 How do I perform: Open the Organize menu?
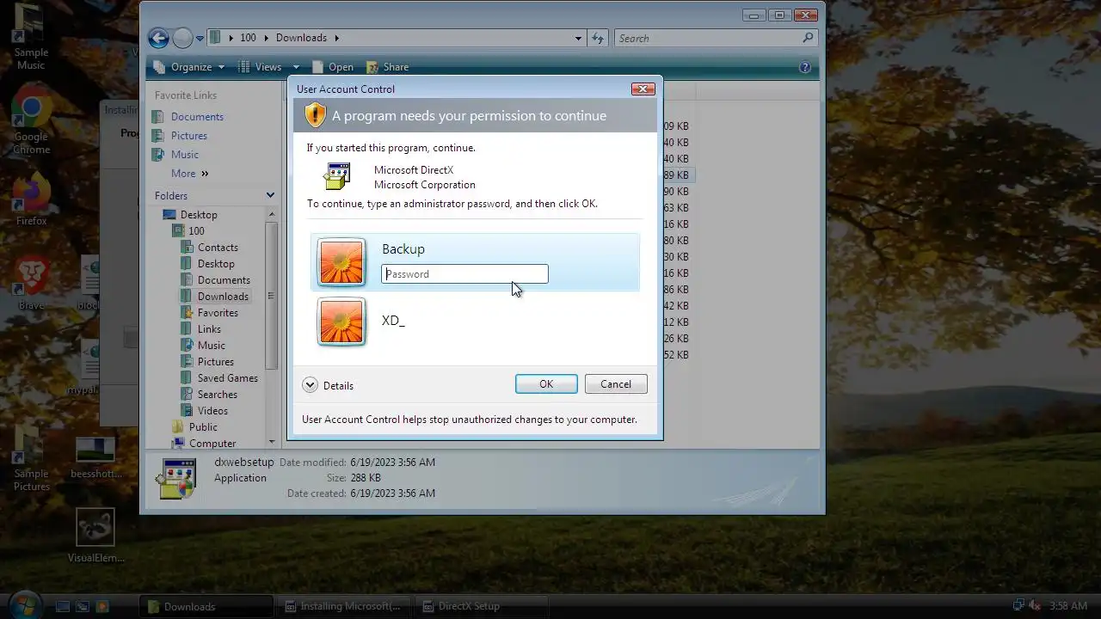click(188, 67)
